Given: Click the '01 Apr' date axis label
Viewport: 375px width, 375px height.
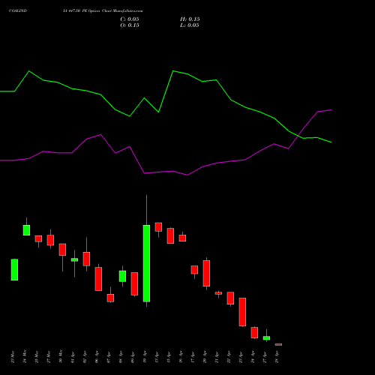Looking at the screenshot, I should (x=73, y=357).
